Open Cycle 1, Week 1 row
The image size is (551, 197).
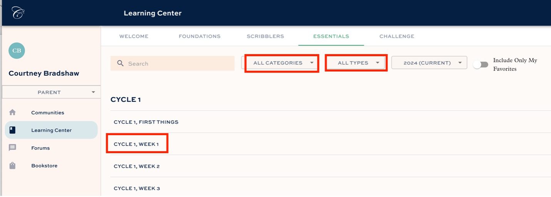click(136, 144)
